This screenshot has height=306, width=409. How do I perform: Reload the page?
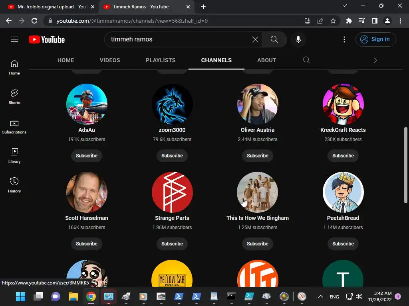coord(34,21)
